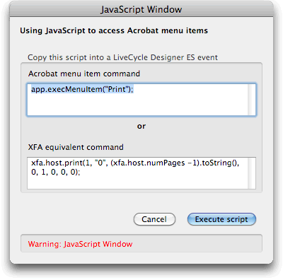Click the Copy this script into LiveCycle label
The width and height of the screenshot is (283, 280).
click(122, 57)
